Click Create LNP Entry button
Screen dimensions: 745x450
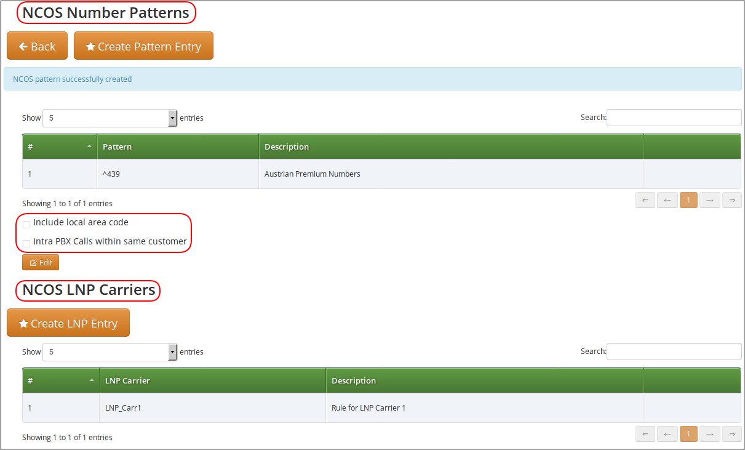coord(68,323)
